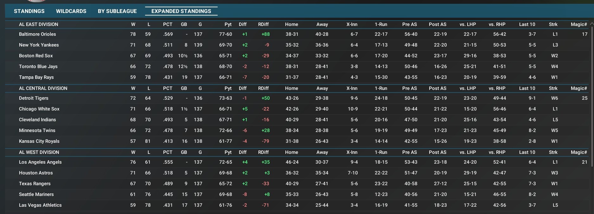This screenshot has height=214, width=594.
Task: Open Cleveland Indians team page
Action: click(37, 120)
